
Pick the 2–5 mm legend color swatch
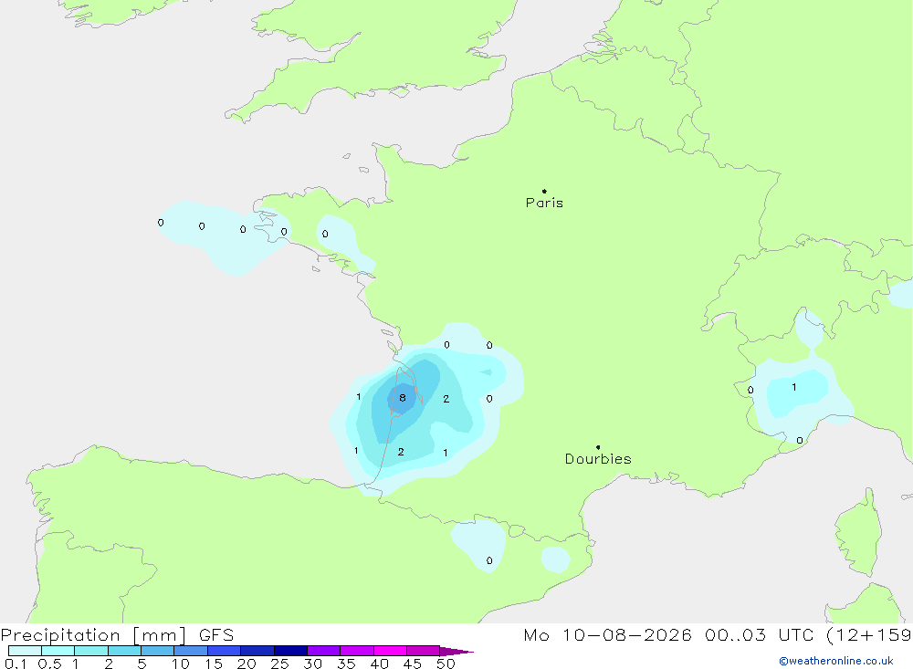tap(124, 651)
